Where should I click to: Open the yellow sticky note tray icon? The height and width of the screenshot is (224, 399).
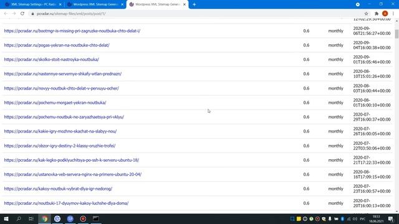tap(299, 218)
